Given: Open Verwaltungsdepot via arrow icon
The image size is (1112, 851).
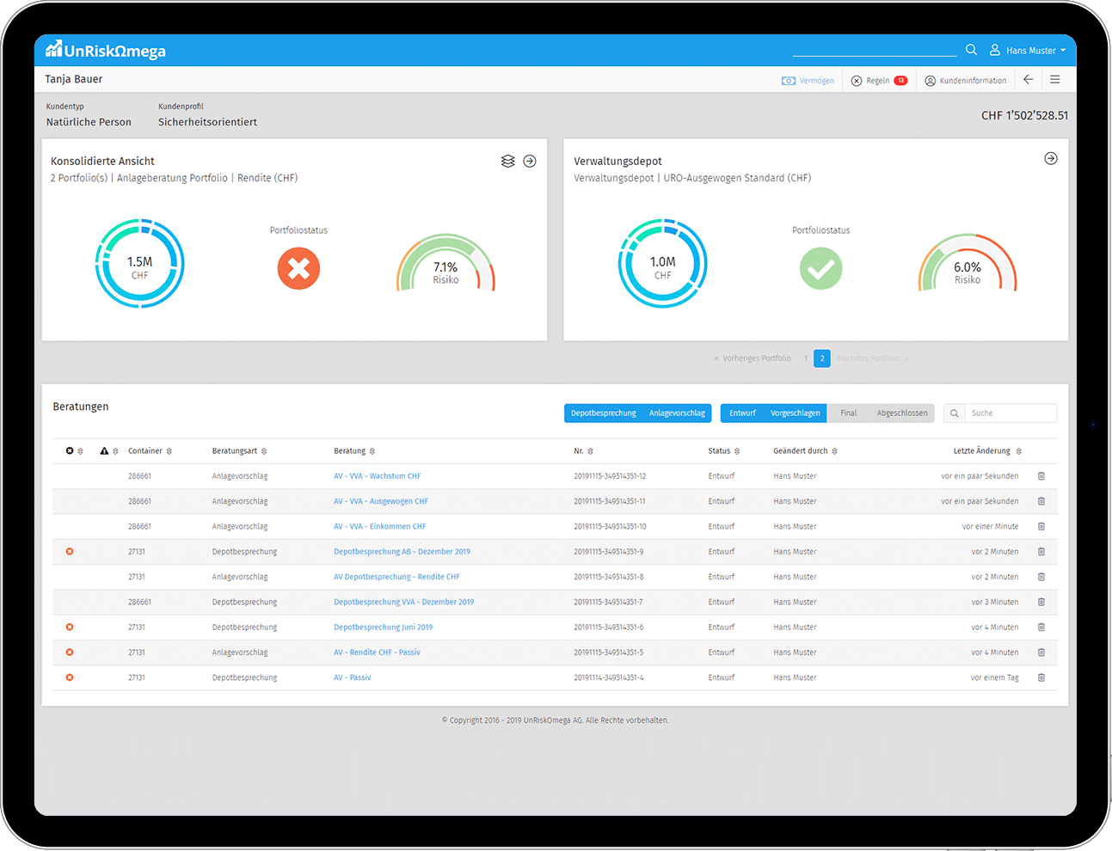Looking at the screenshot, I should tap(1051, 158).
